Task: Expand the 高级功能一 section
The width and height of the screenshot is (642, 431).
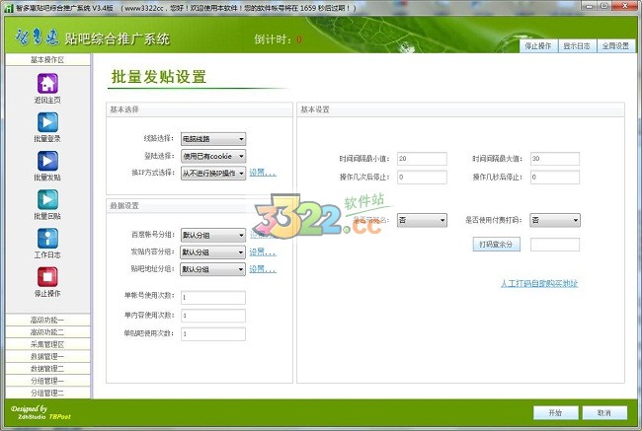Action: click(47, 320)
